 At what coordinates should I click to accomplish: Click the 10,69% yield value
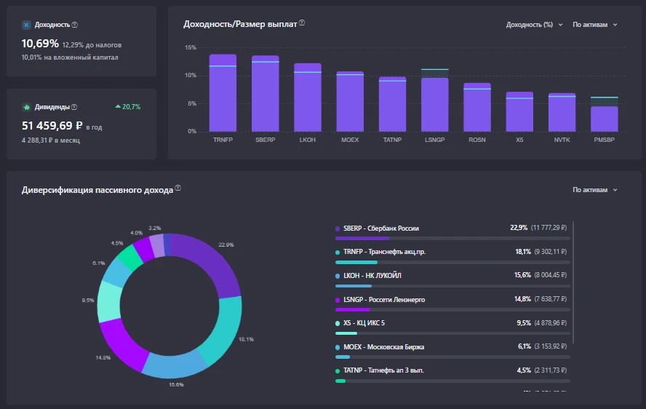pos(40,43)
